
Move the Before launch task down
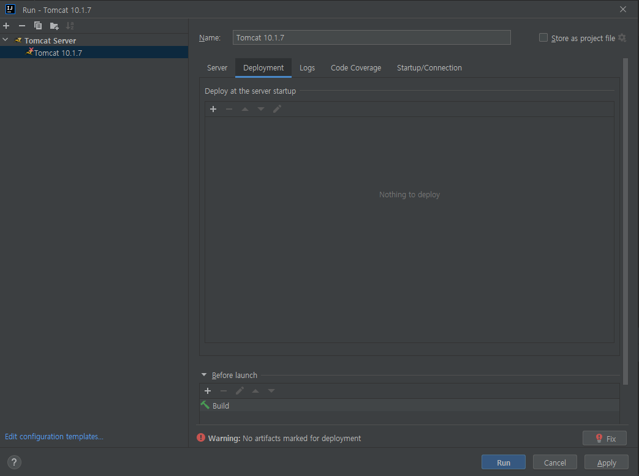(271, 391)
